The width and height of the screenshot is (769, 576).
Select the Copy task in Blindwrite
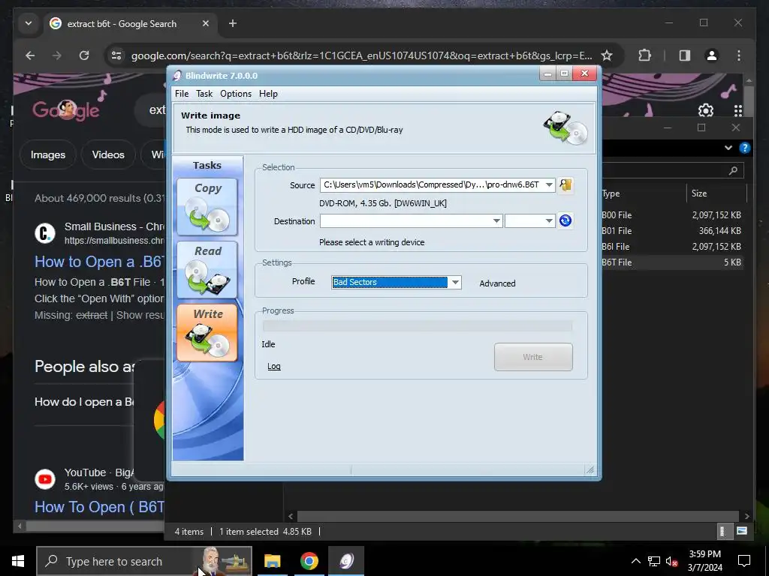pos(207,207)
